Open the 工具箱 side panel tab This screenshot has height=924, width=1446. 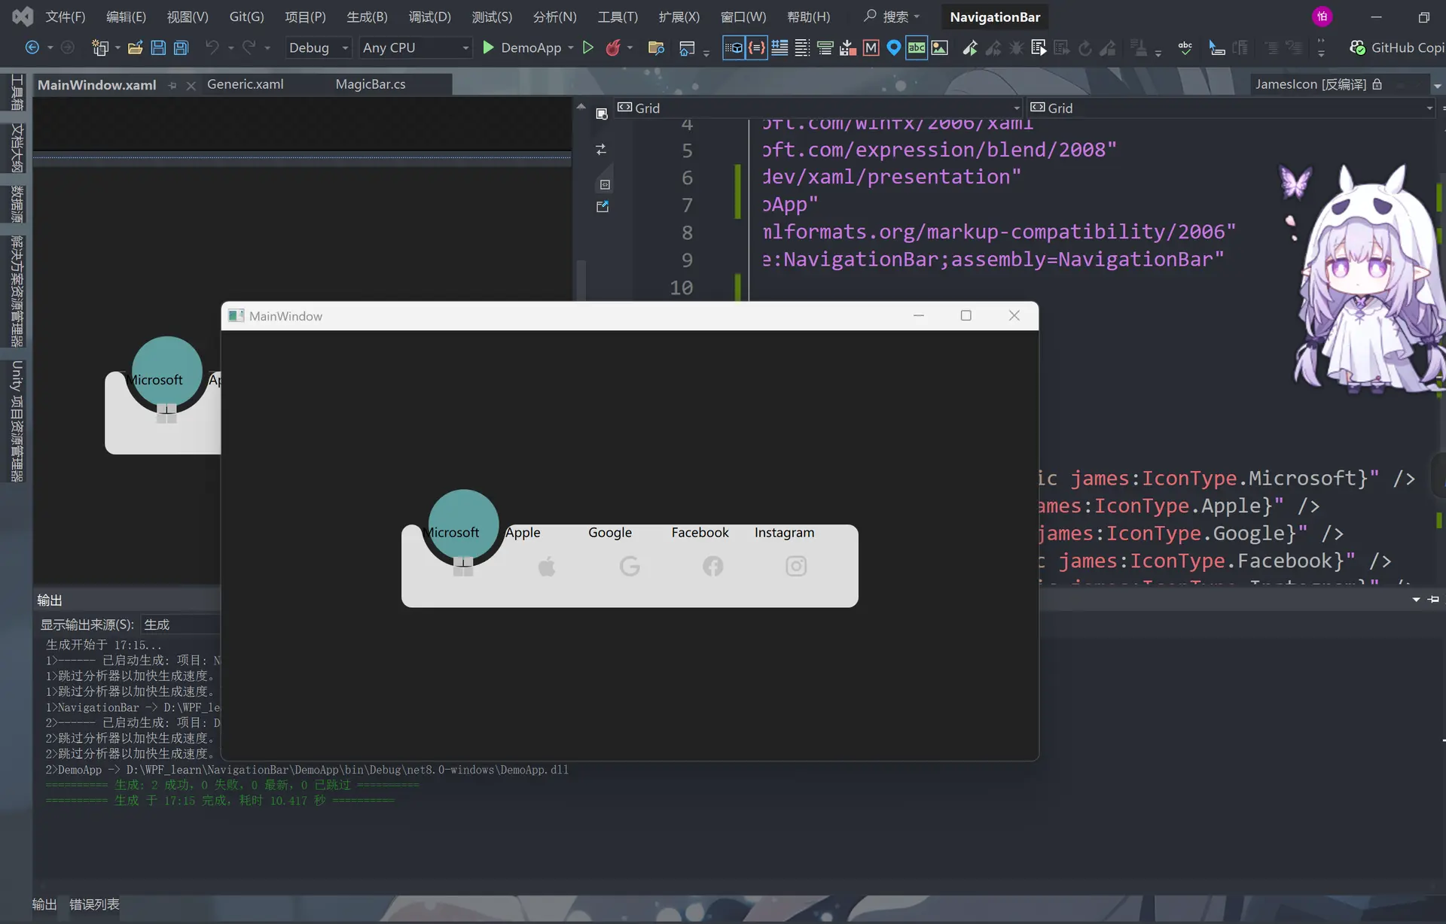click(17, 92)
